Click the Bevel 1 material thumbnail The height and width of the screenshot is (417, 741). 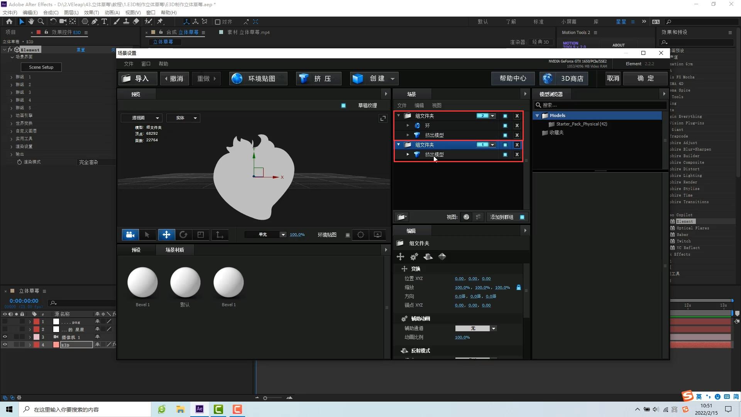142,281
